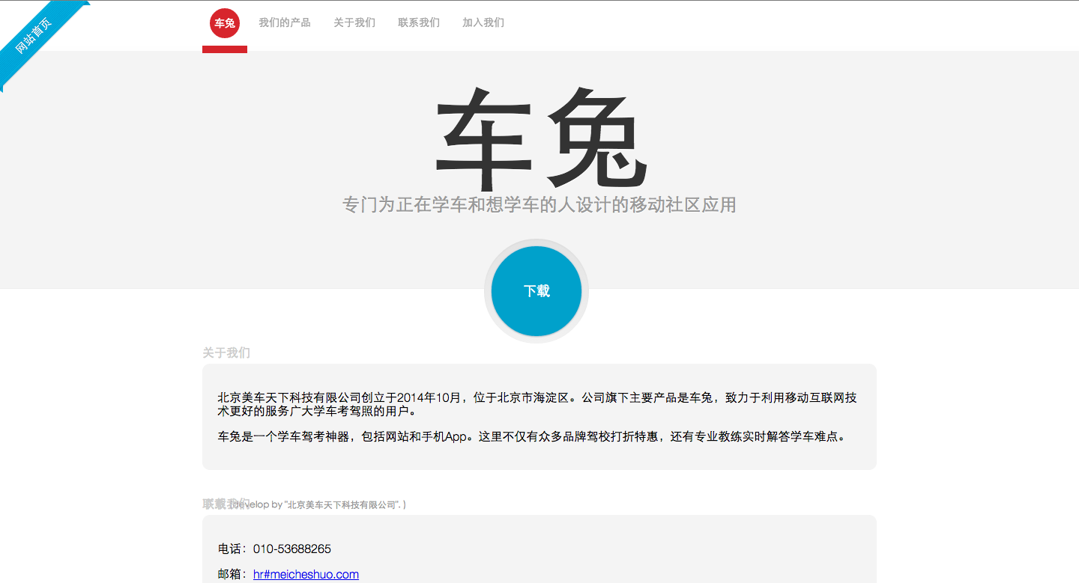This screenshot has width=1079, height=583.
Task: Open the 我们的产品 nav item
Action: pos(285,22)
